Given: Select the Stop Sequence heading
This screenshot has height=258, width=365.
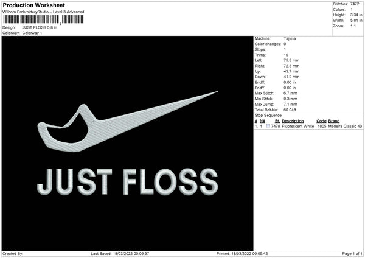Looking at the screenshot, I should [x=268, y=116].
